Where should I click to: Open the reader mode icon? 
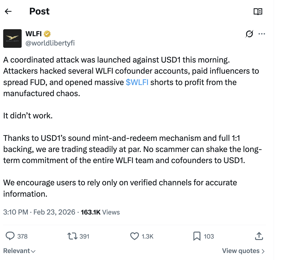pyautogui.click(x=258, y=11)
